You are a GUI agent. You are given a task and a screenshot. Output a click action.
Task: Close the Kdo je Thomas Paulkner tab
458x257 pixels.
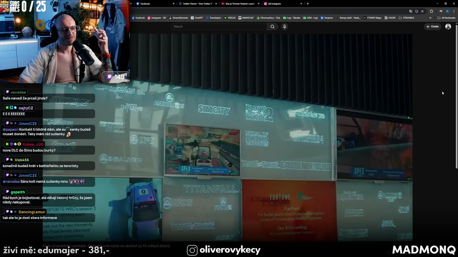click(x=258, y=4)
